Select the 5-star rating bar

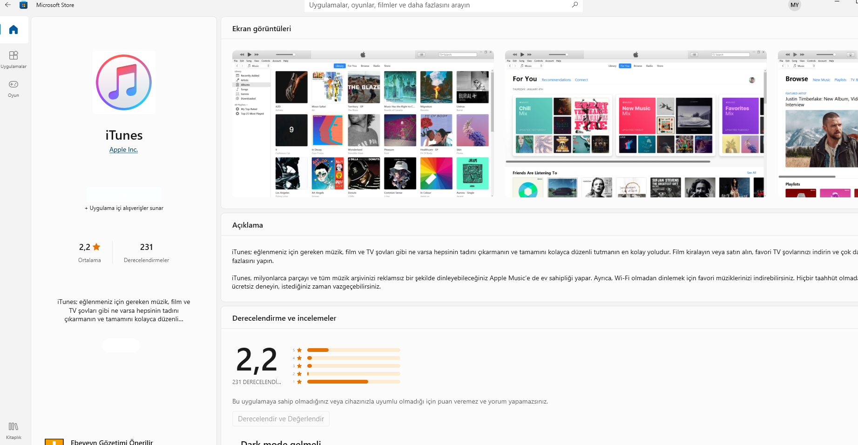click(x=353, y=350)
